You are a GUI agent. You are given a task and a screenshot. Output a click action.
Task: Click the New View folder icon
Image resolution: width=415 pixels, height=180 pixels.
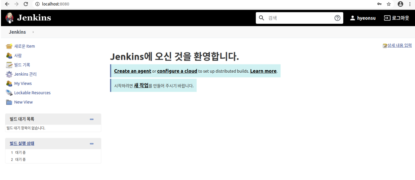pyautogui.click(x=9, y=102)
